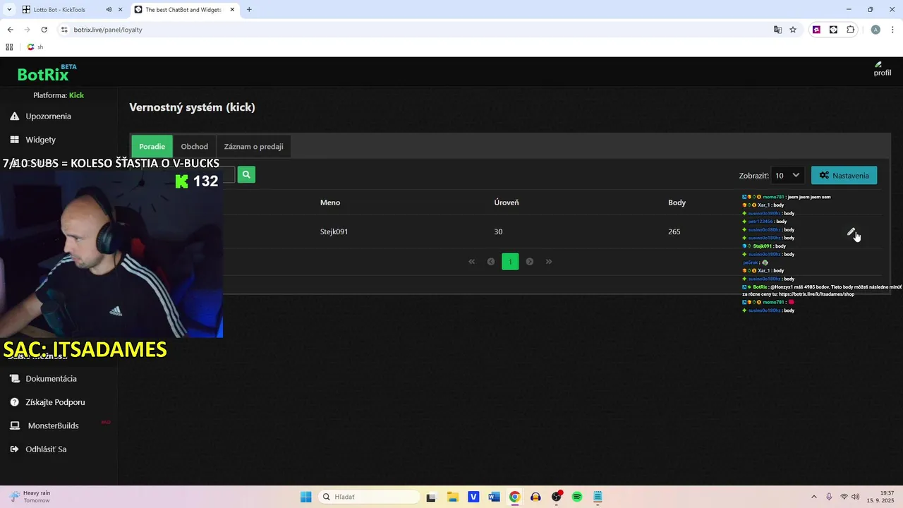
Task: Open the Záznam o predaji tab
Action: coord(253,146)
